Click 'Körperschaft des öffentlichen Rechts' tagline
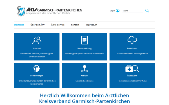This screenshot has height=105, width=169. click(x=48, y=13)
